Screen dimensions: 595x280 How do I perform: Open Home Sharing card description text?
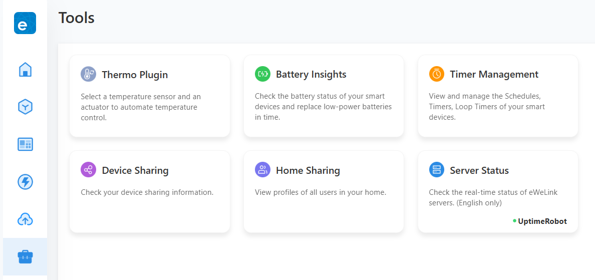[321, 192]
